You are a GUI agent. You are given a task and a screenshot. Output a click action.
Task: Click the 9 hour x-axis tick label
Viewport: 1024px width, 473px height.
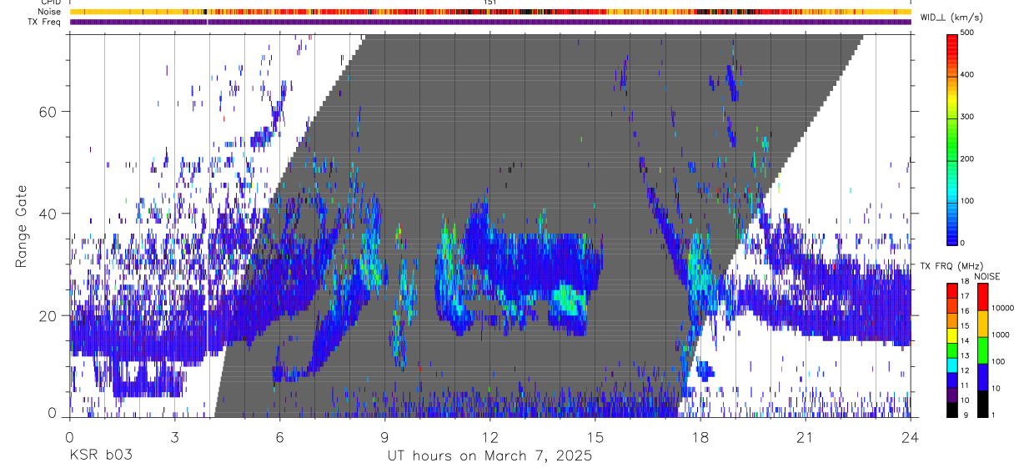pyautogui.click(x=385, y=437)
